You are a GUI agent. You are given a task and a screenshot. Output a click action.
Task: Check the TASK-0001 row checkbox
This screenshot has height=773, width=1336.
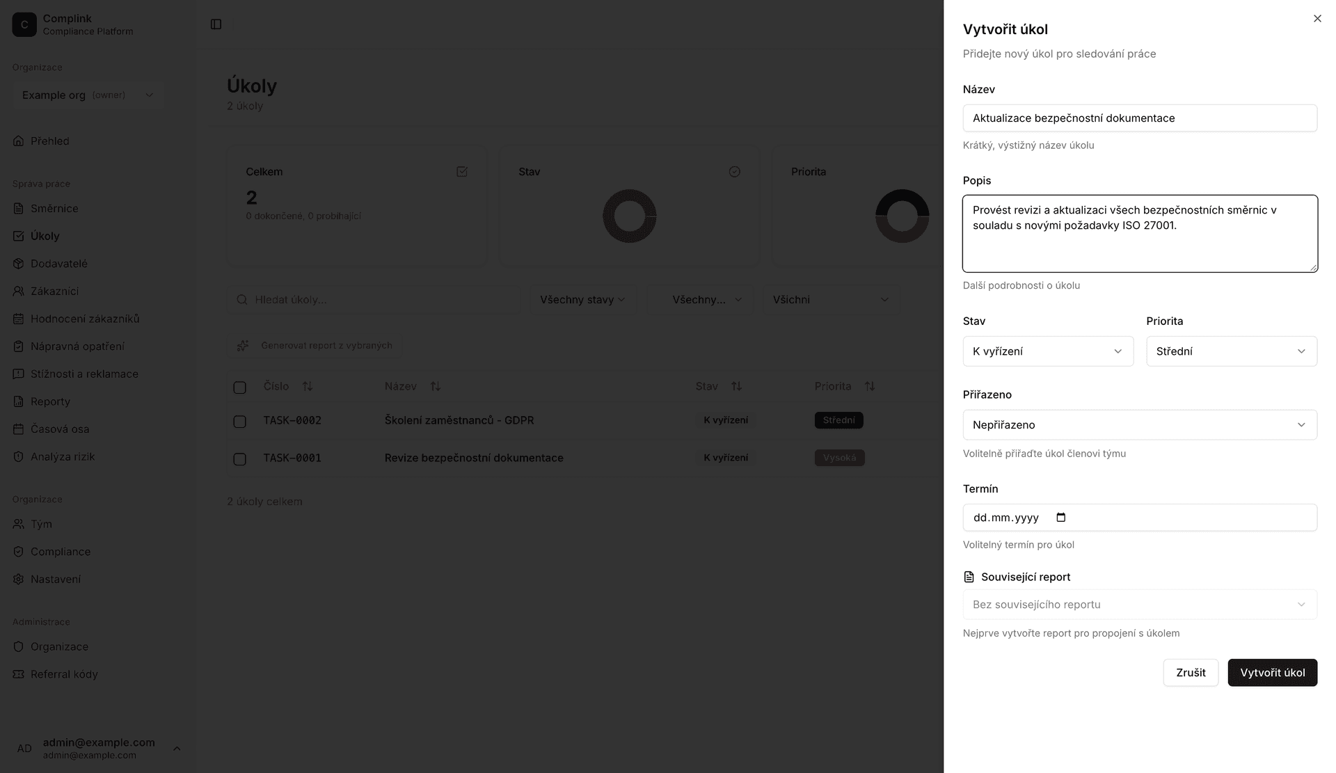240,459
